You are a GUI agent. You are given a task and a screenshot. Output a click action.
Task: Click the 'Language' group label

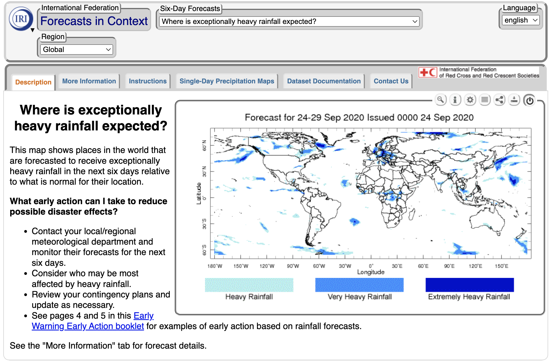pos(519,8)
